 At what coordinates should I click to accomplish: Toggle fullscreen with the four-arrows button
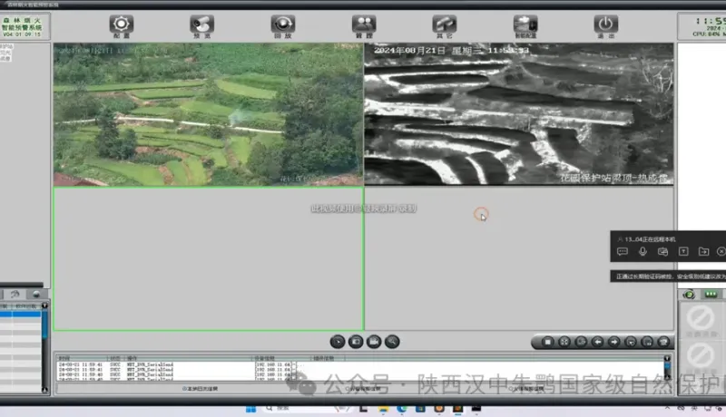[x=564, y=342]
